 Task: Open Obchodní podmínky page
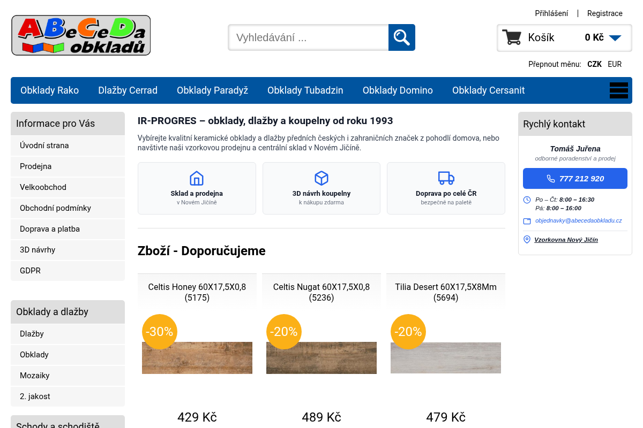click(68, 208)
